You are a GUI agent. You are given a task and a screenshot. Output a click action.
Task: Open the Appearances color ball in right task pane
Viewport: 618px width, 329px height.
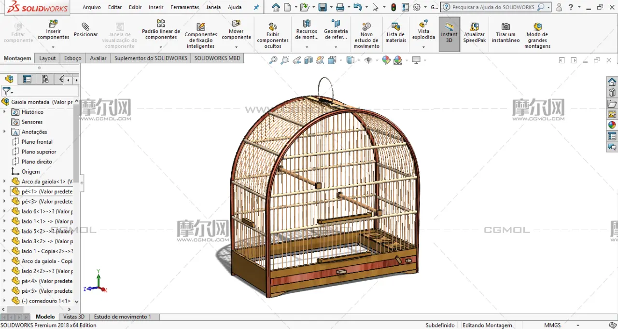(612, 125)
